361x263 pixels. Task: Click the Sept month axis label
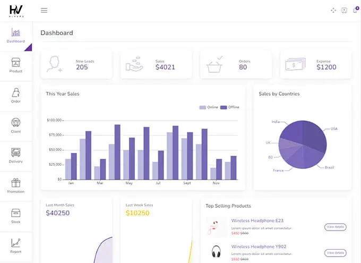coord(187,183)
